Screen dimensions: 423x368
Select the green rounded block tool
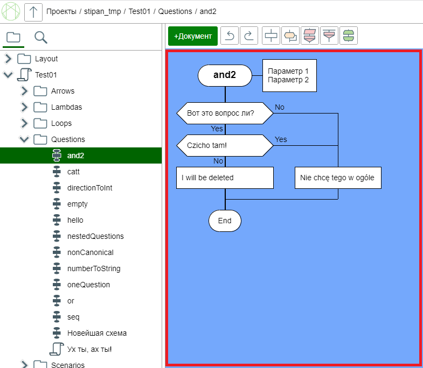[x=349, y=36]
